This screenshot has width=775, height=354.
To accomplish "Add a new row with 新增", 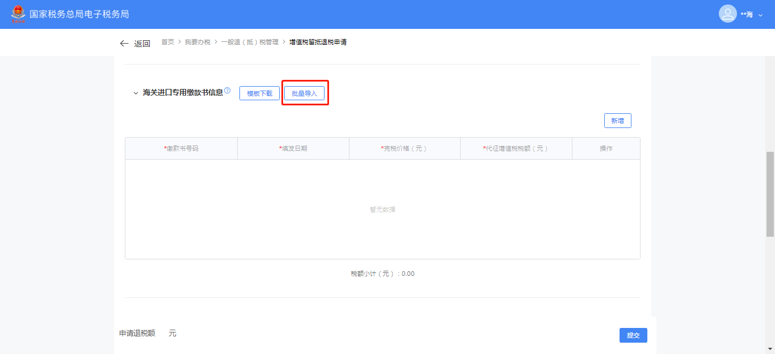I will tap(617, 121).
